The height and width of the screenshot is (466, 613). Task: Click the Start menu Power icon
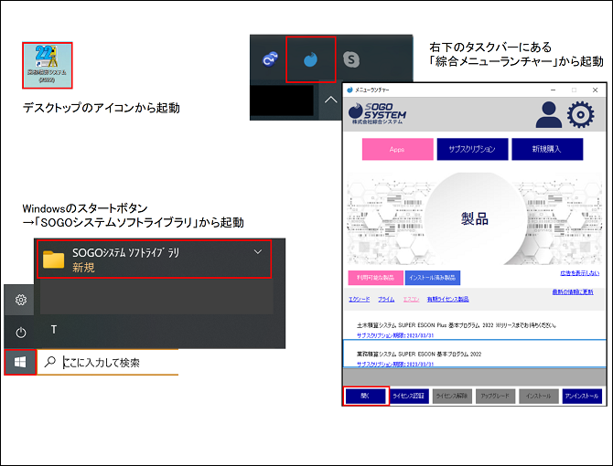[21, 333]
